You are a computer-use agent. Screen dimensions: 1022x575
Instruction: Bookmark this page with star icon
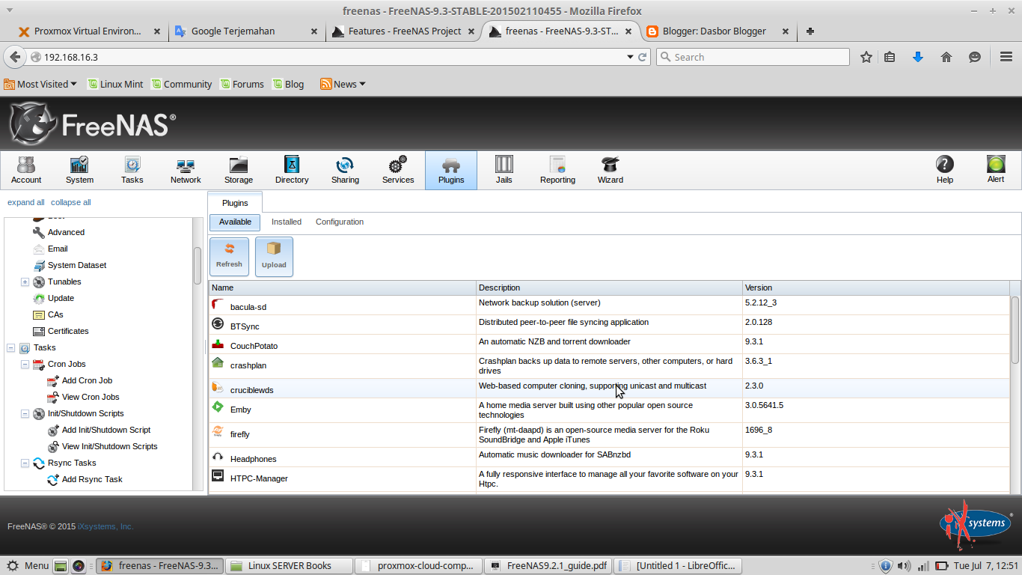click(x=866, y=57)
